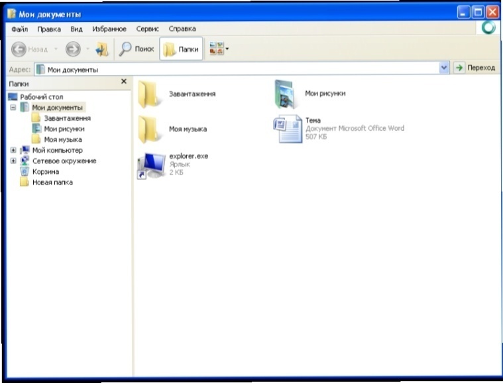Select Сетевое окружение in folder tree

click(x=64, y=161)
